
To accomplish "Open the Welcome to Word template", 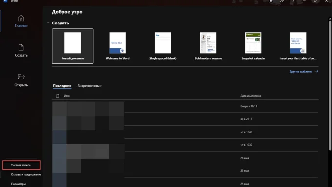I will pyautogui.click(x=118, y=46).
